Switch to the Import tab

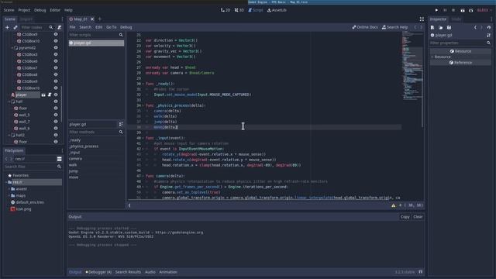[26, 19]
